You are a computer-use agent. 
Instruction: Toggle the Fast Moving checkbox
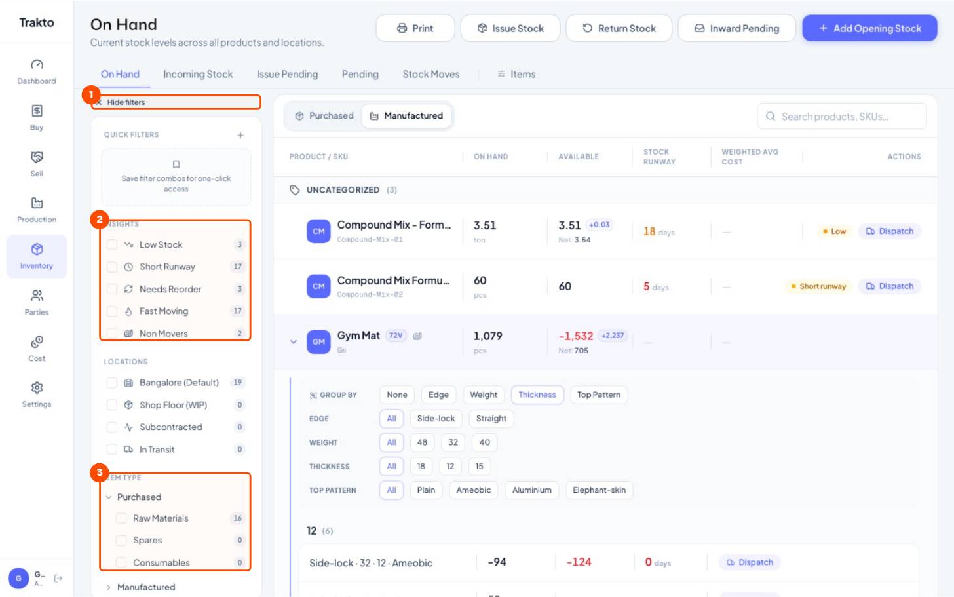click(112, 311)
